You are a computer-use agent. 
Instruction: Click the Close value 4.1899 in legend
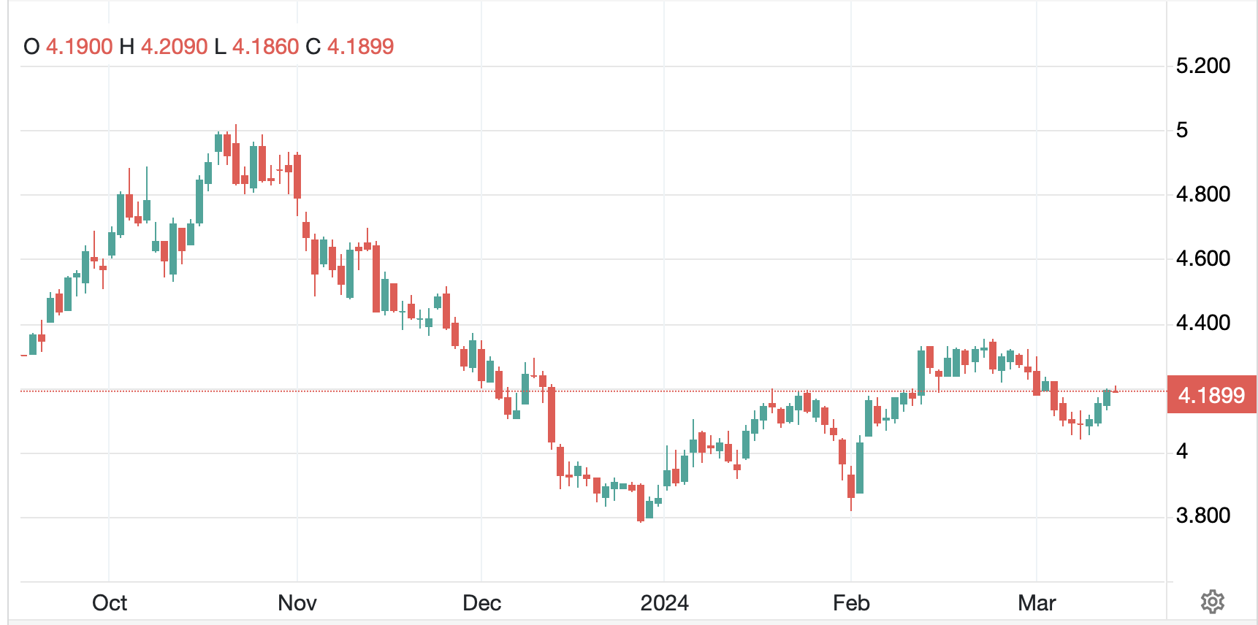[360, 47]
